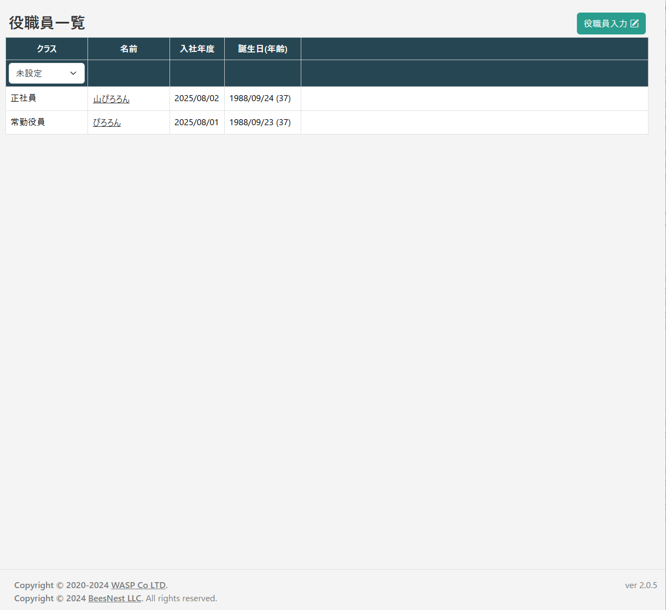Viewport: 666px width, 610px height.
Task: Follow the WASP Co LTD footer link
Action: [x=138, y=585]
